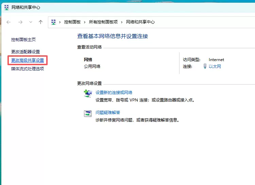255x185 pixels.
Task: Open the recent locations dropdown chevron
Action: pos(31,22)
